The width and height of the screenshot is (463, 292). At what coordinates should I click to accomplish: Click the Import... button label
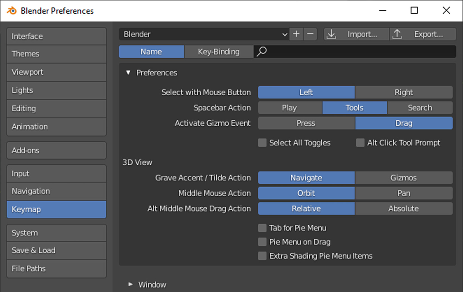pyautogui.click(x=362, y=34)
